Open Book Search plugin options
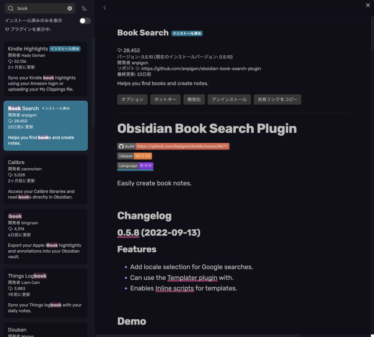The width and height of the screenshot is (374, 337). [132, 99]
